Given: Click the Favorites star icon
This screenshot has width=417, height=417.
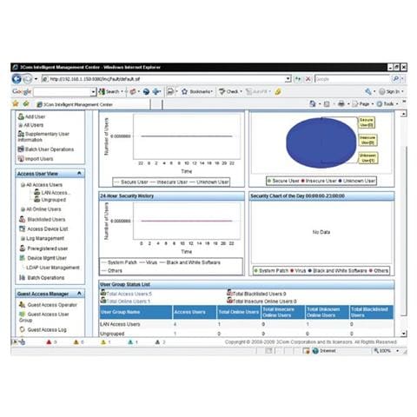Looking at the screenshot, I should [16, 103].
